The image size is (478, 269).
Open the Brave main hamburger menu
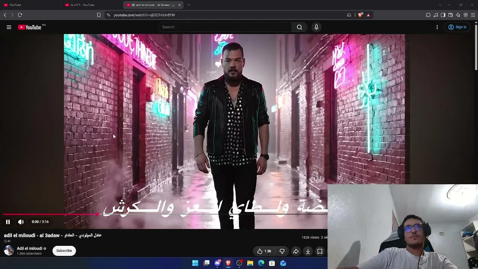473,15
